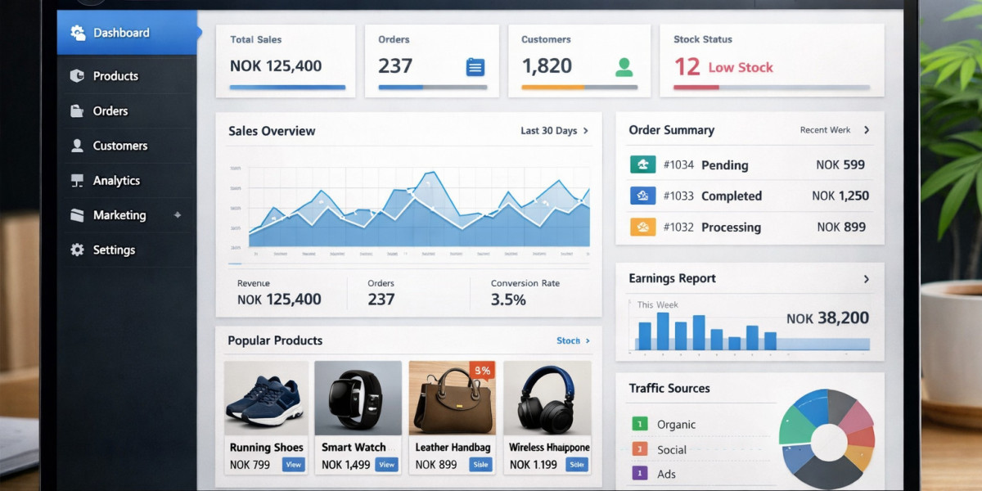Viewport: 982px width, 491px height.
Task: Click the green Customers person icon
Action: click(624, 67)
